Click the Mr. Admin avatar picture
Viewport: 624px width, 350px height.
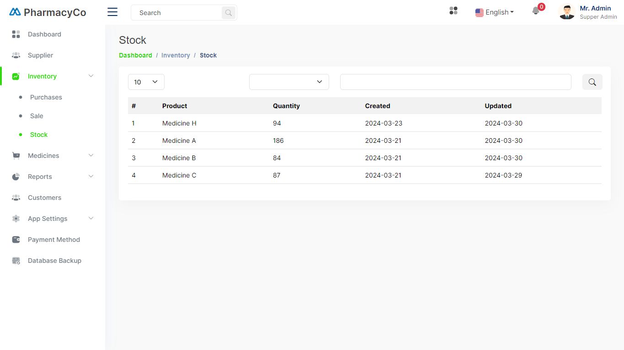pos(567,12)
